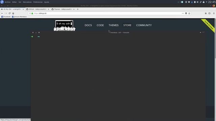
Task: Click the system tray volume icon
Action: tap(197, 2)
